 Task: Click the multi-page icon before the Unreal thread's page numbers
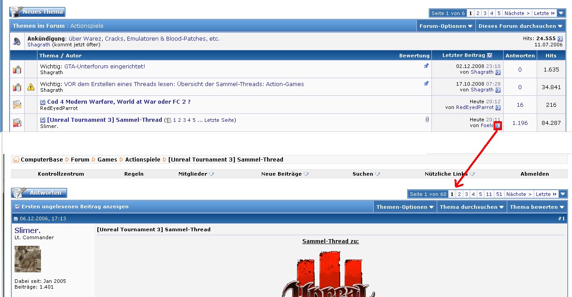[169, 120]
